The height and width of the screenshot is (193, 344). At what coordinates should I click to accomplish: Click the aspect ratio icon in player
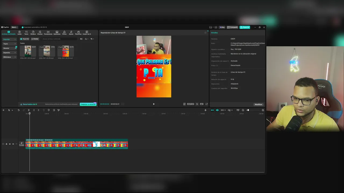202,104
